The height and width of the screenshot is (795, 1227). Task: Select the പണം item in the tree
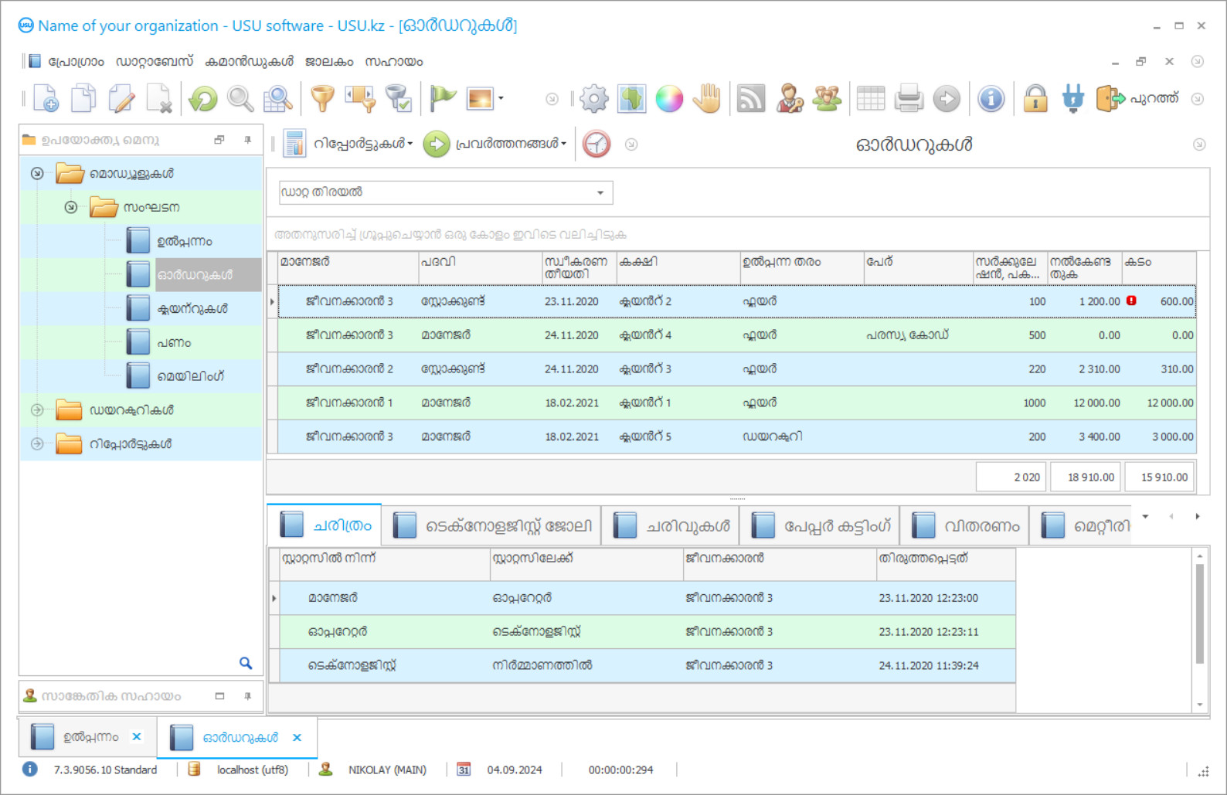pyautogui.click(x=174, y=343)
